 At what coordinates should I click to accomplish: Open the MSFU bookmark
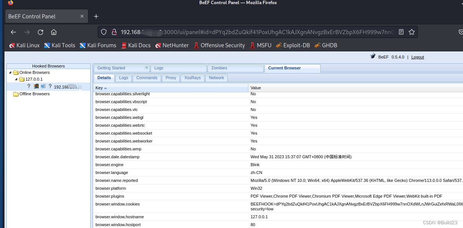(261, 45)
